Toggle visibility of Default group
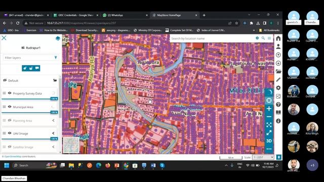The height and width of the screenshot is (182, 324). (x=5, y=80)
